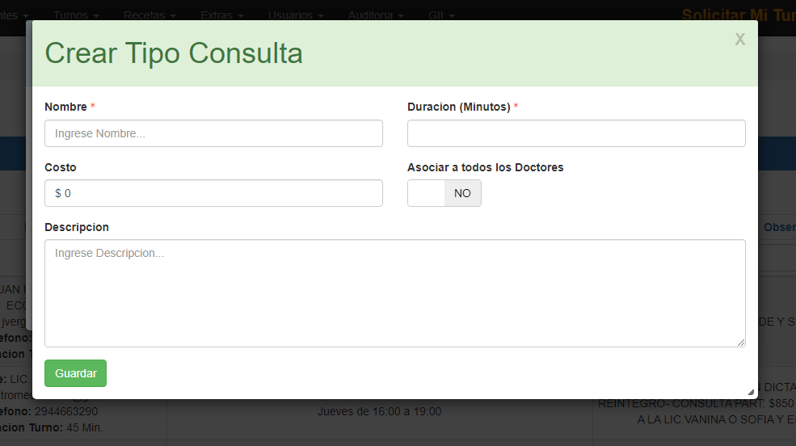Open the Auditoria menu

click(x=376, y=15)
